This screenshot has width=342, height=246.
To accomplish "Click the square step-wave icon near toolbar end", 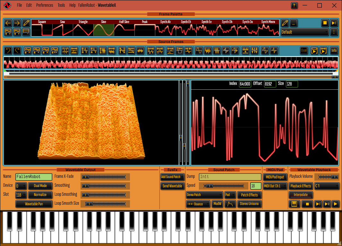I will tap(265, 51).
